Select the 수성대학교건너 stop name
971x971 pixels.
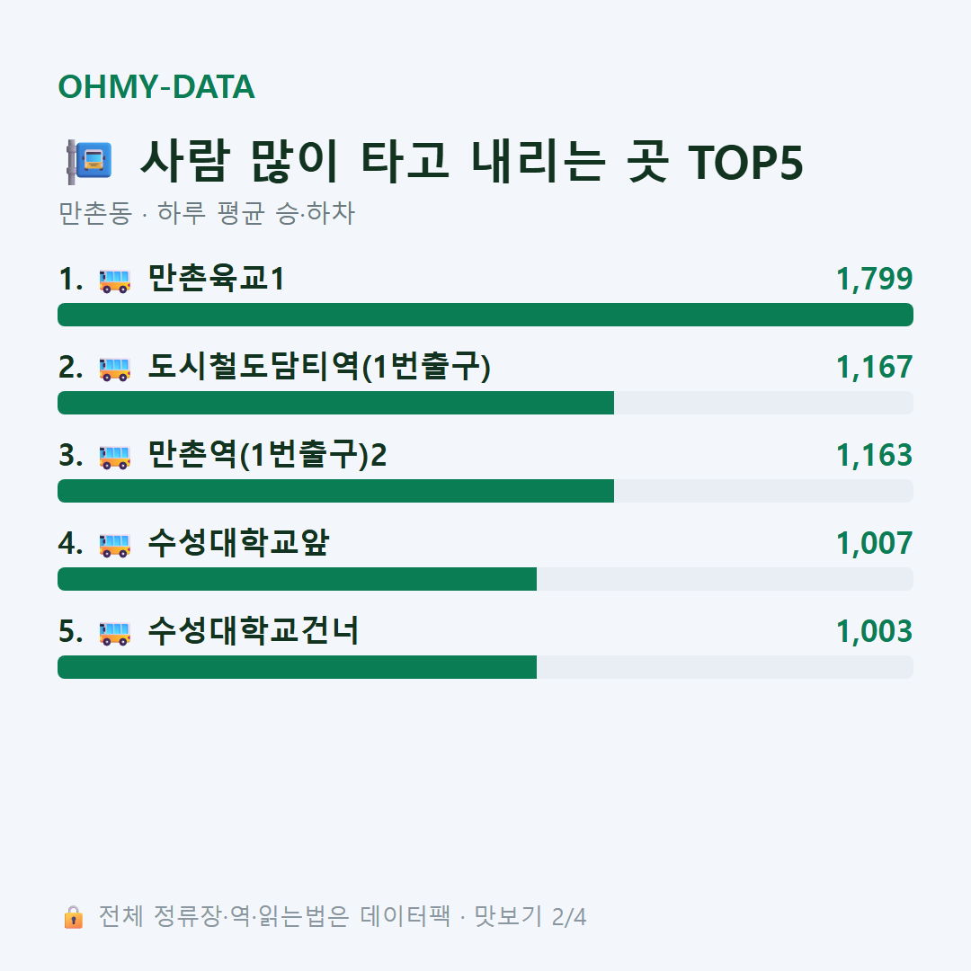pyautogui.click(x=253, y=631)
